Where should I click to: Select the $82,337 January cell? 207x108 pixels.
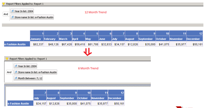coord(37,44)
